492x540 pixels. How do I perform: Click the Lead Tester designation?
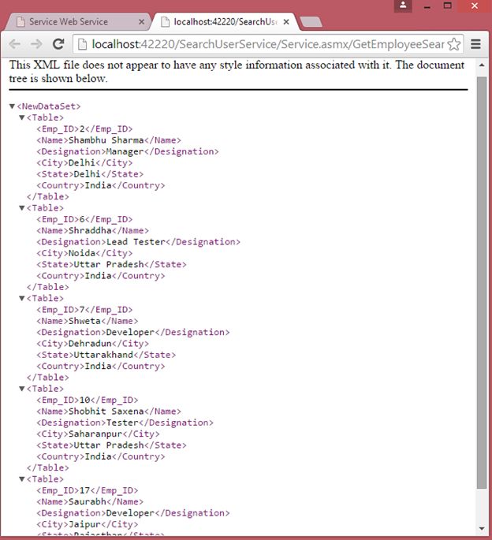(x=136, y=242)
